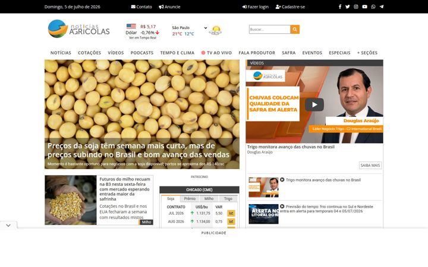This screenshot has width=428, height=267.
Task: Click the sunny weather icon
Action: pos(215,30)
